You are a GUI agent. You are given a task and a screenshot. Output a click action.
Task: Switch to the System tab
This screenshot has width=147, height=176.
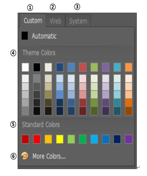pos(78,21)
